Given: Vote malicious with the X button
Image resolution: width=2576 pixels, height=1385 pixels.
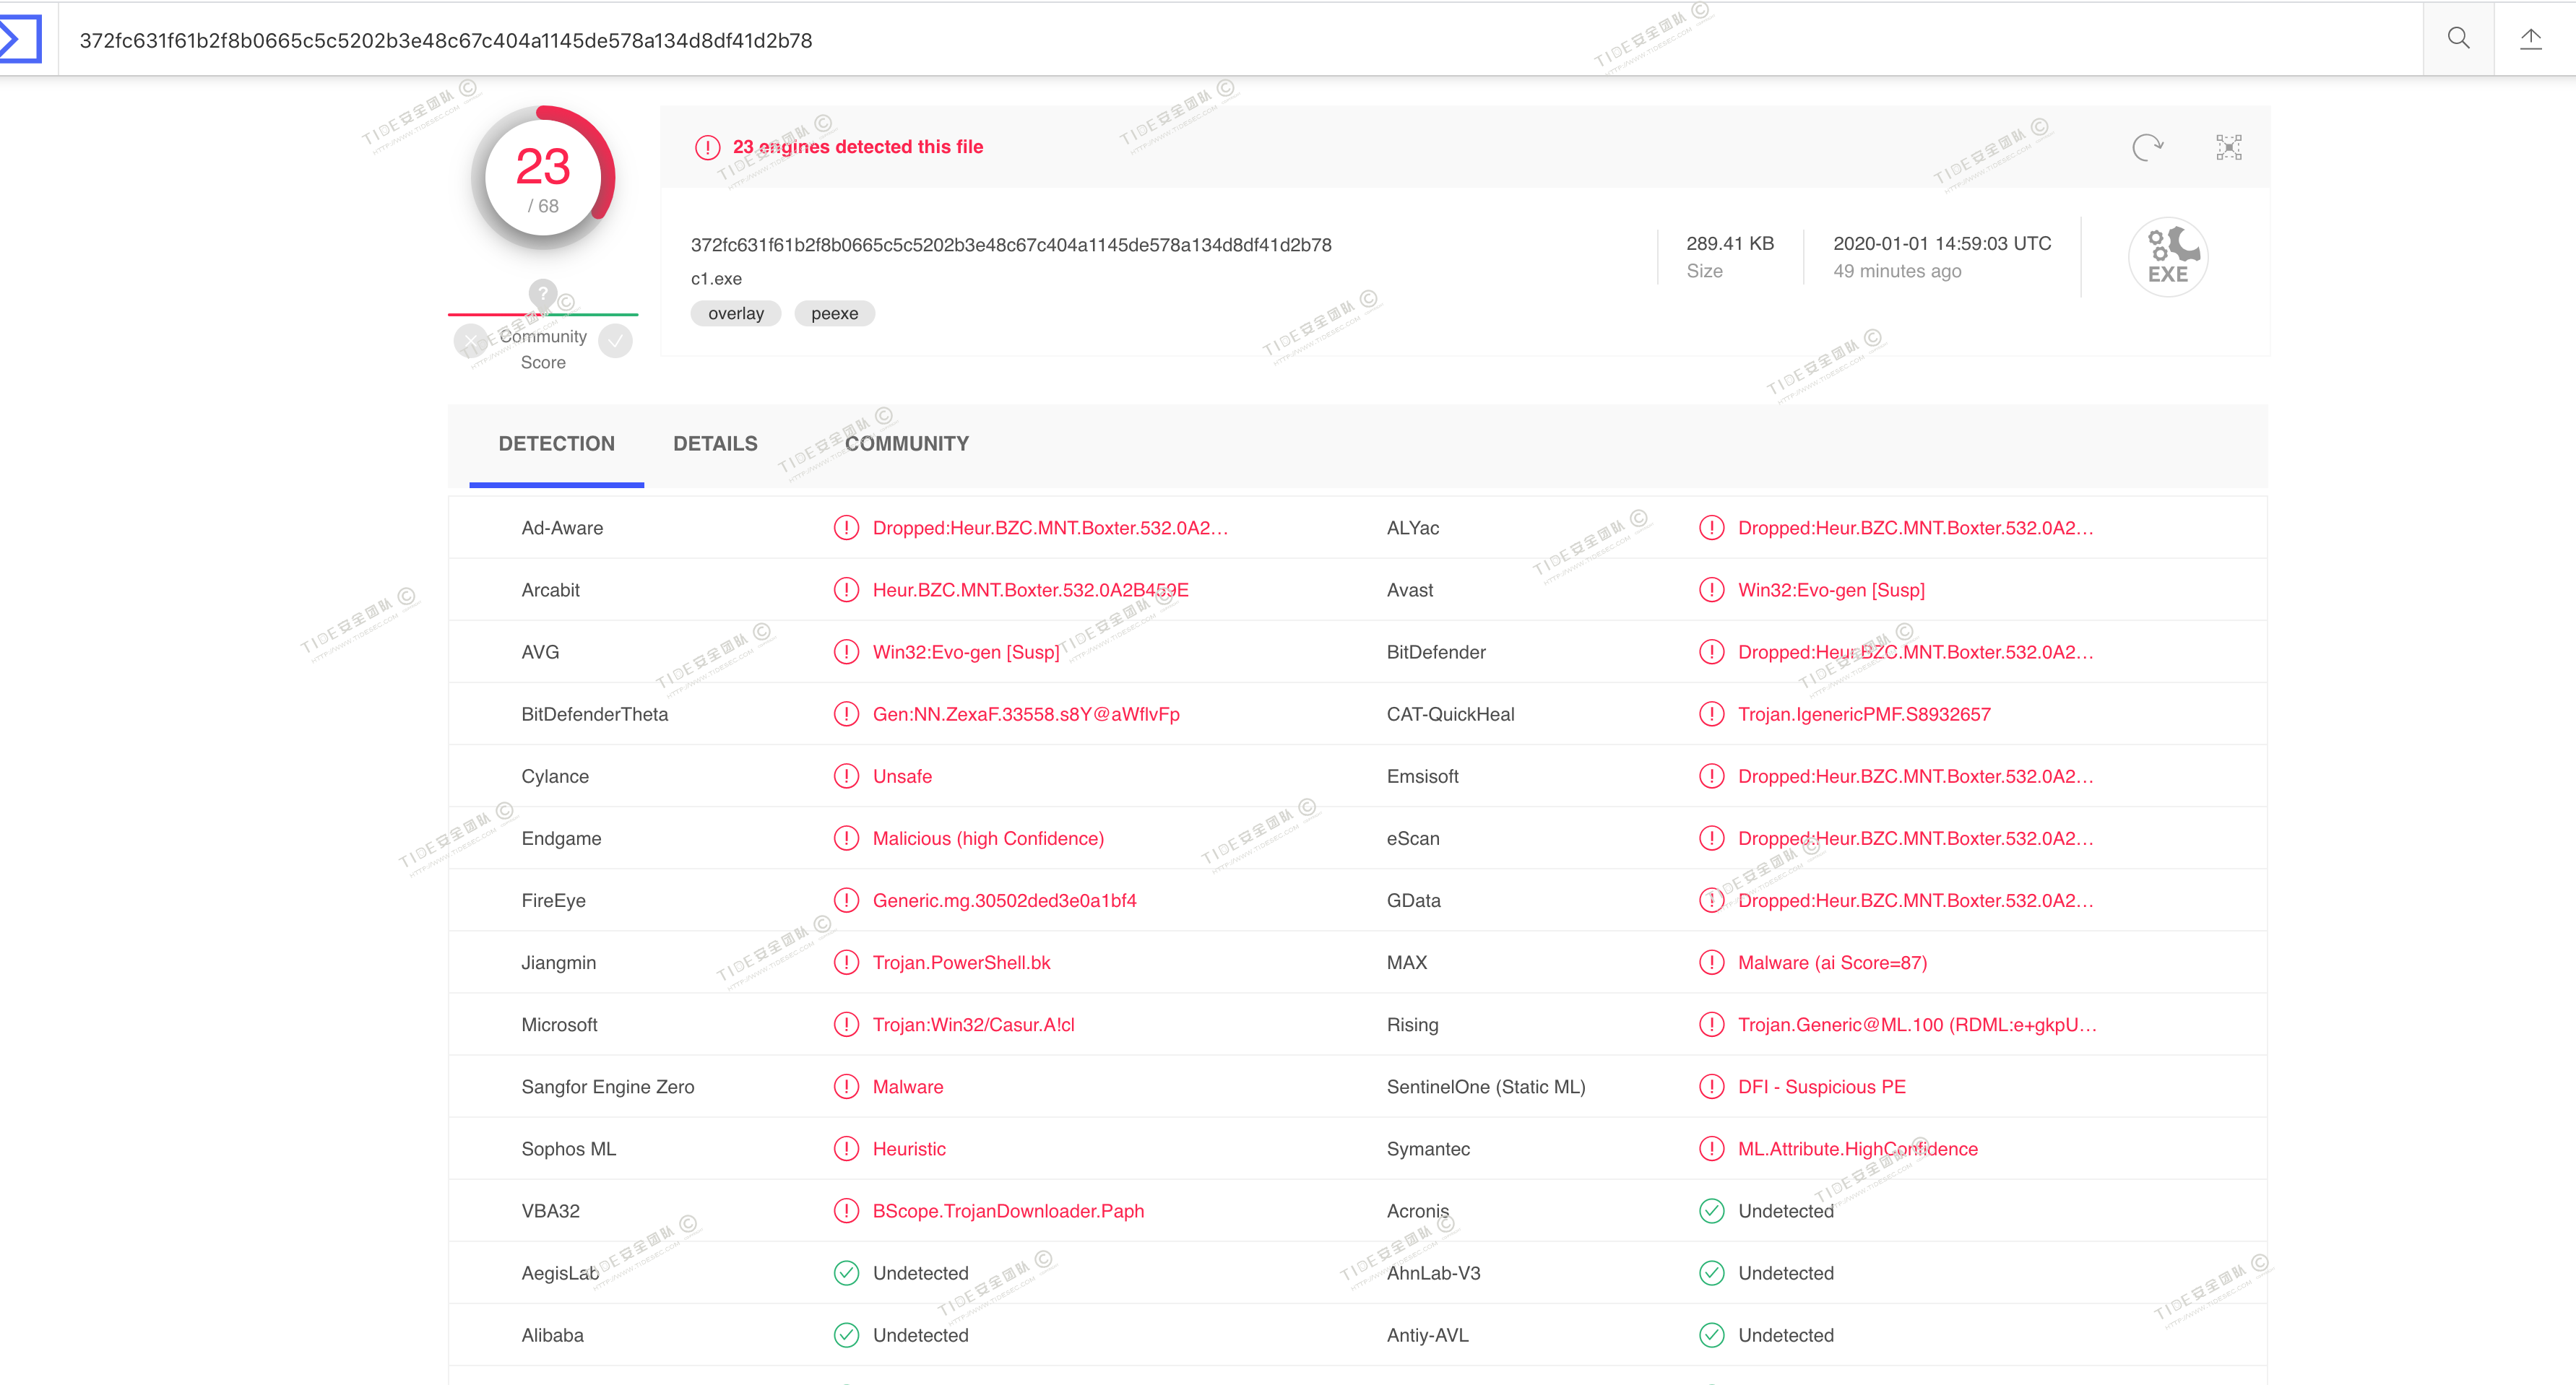Looking at the screenshot, I should click(x=470, y=342).
